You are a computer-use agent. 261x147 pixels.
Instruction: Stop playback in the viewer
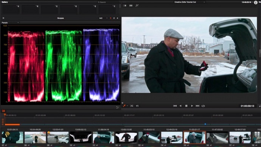pyautogui.click(x=186, y=106)
